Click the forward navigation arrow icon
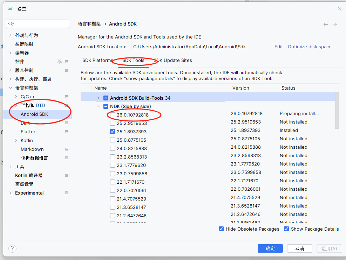This screenshot has width=346, height=260. [x=335, y=24]
